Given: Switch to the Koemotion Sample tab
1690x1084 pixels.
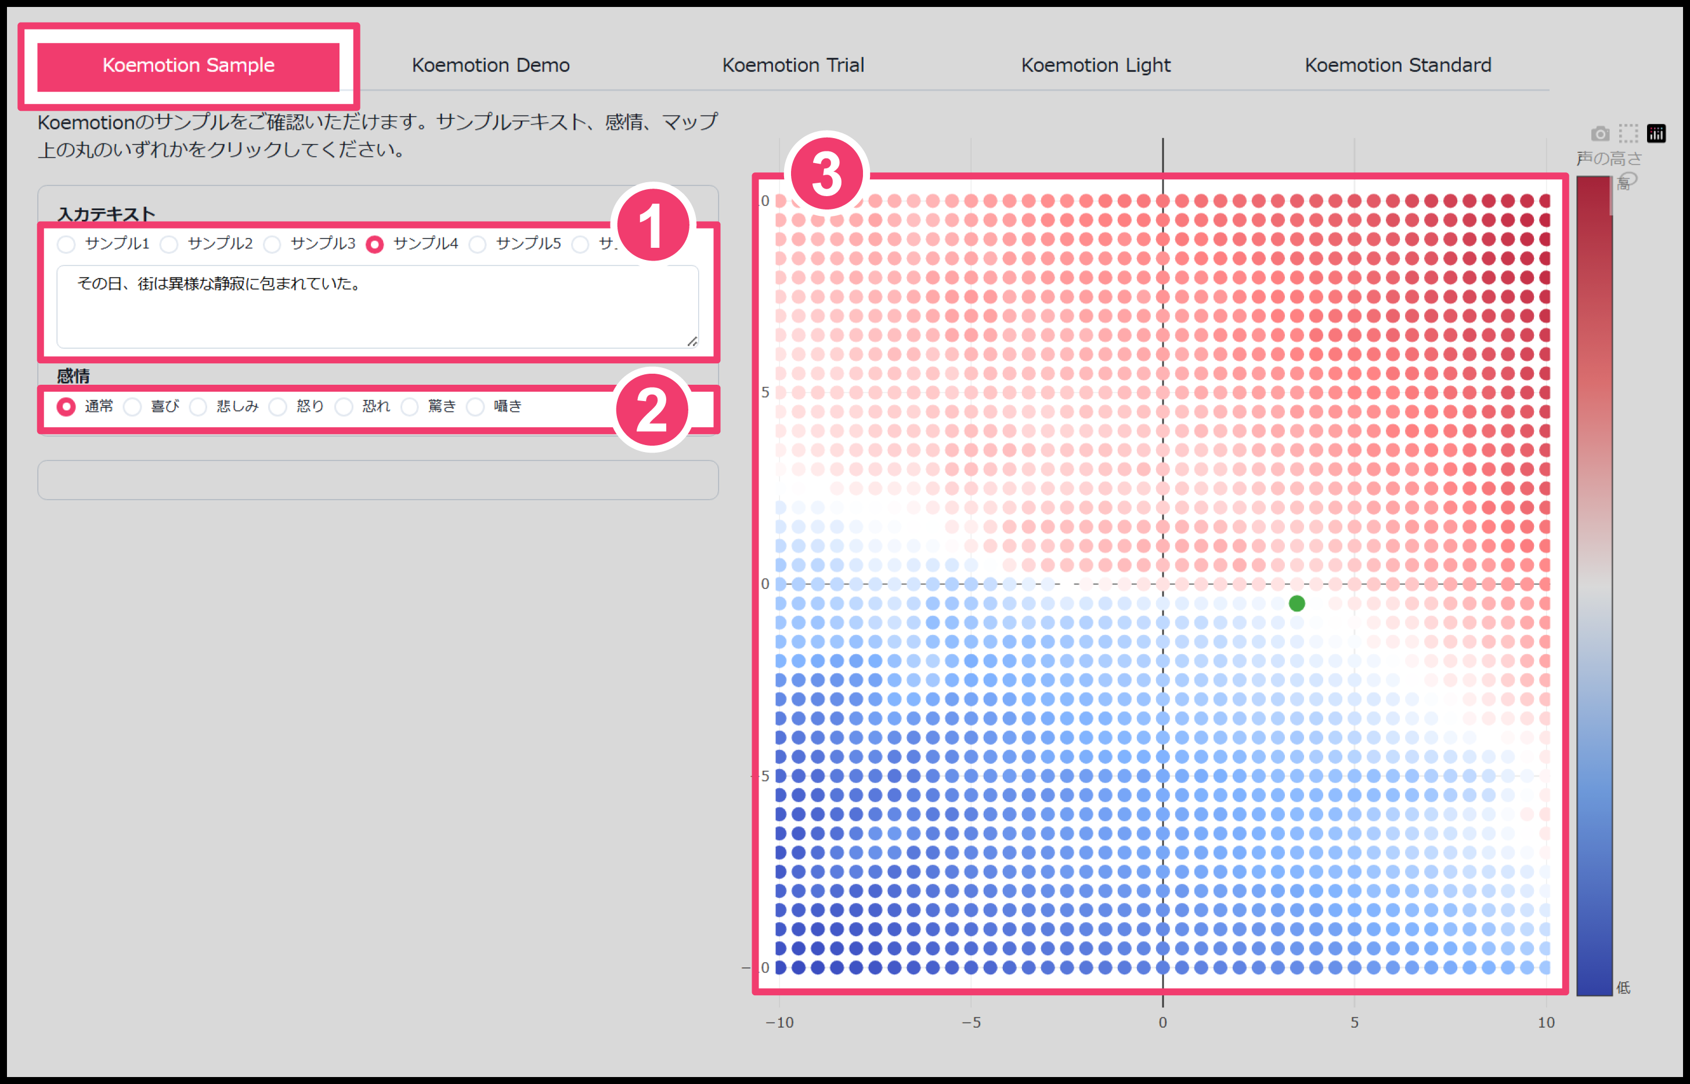Looking at the screenshot, I should coord(189,66).
